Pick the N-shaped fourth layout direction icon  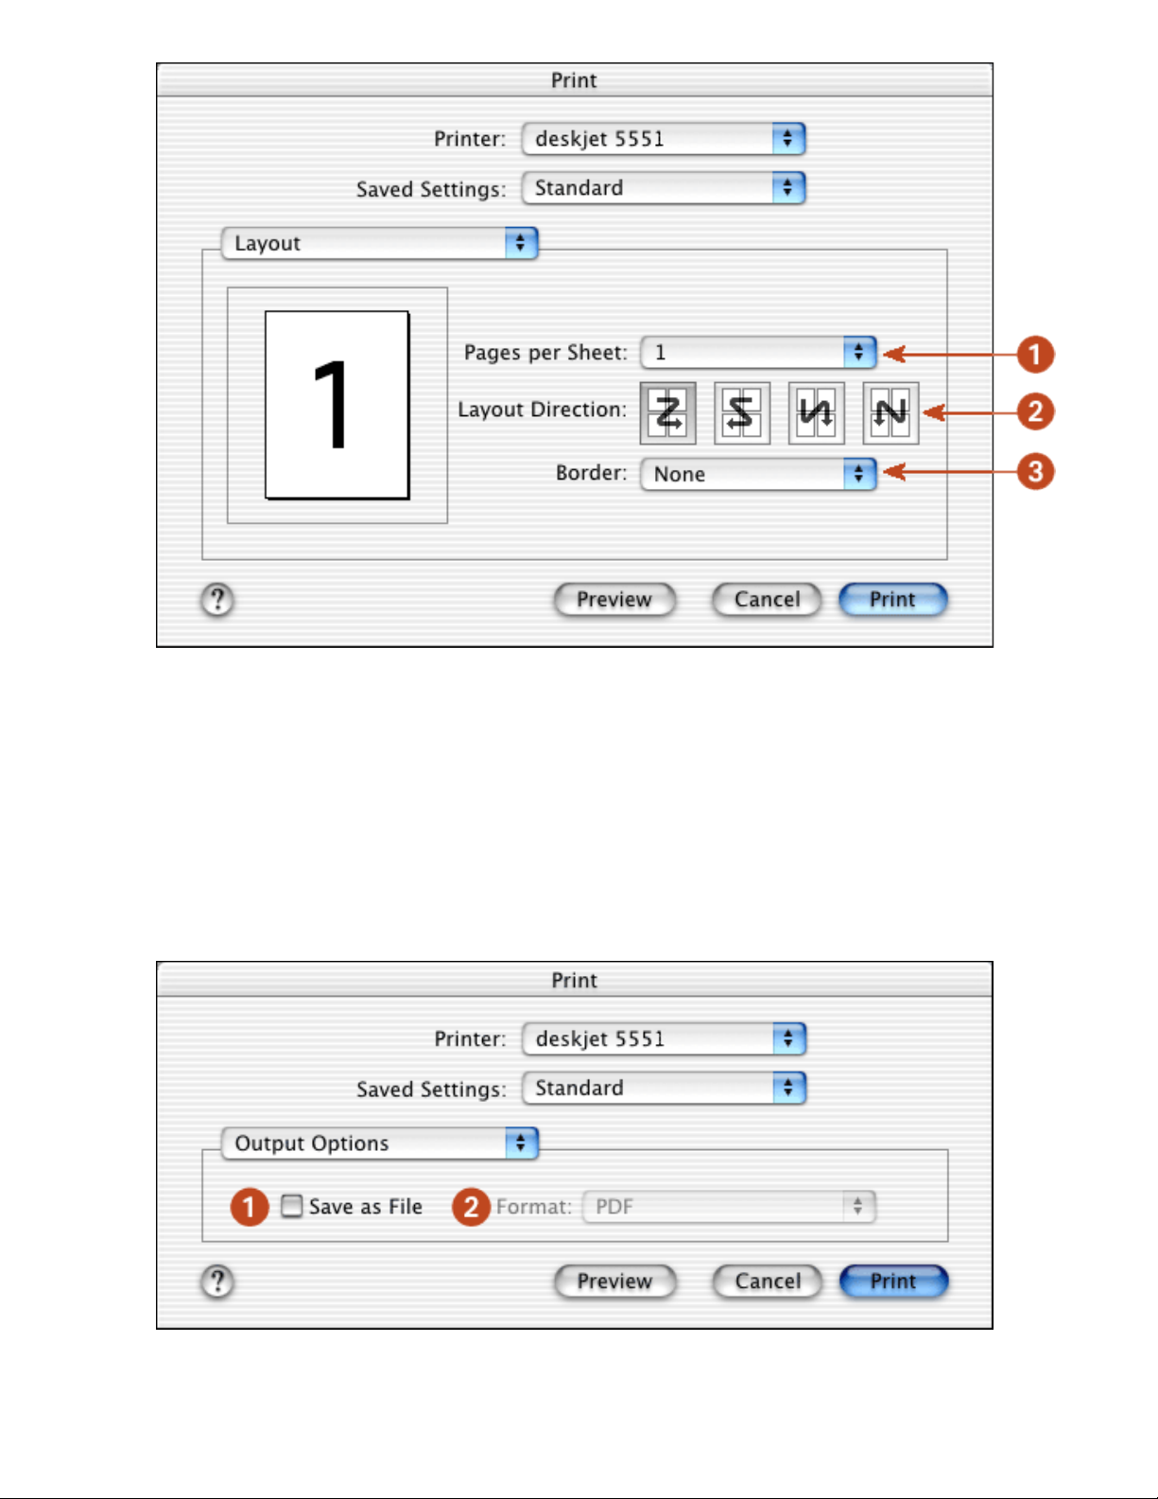click(x=890, y=412)
